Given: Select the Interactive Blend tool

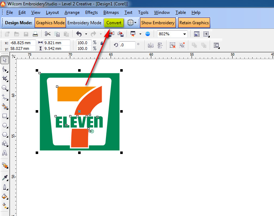Looking at the screenshot, I should click(x=5, y=165).
